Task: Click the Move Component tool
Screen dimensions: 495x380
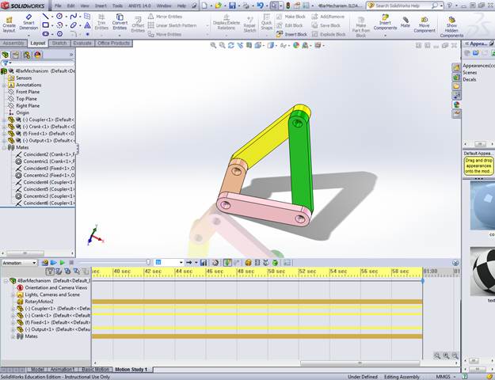Action: (425, 25)
